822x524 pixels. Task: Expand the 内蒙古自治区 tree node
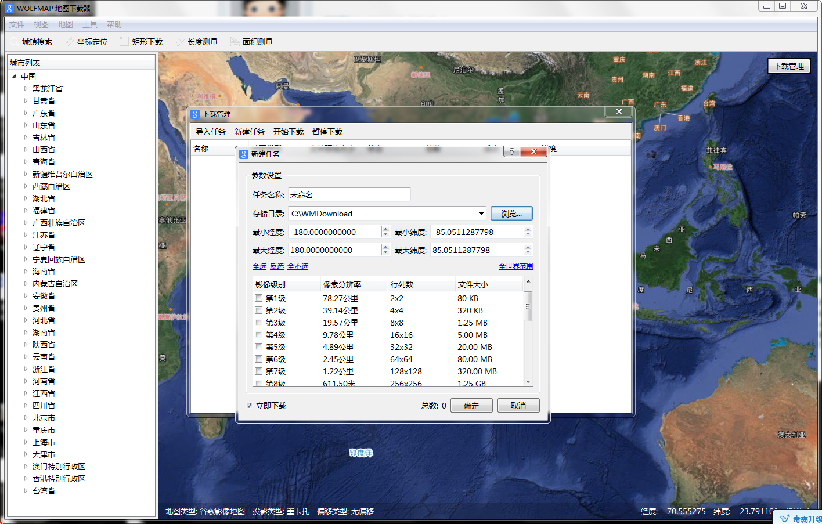(26, 284)
